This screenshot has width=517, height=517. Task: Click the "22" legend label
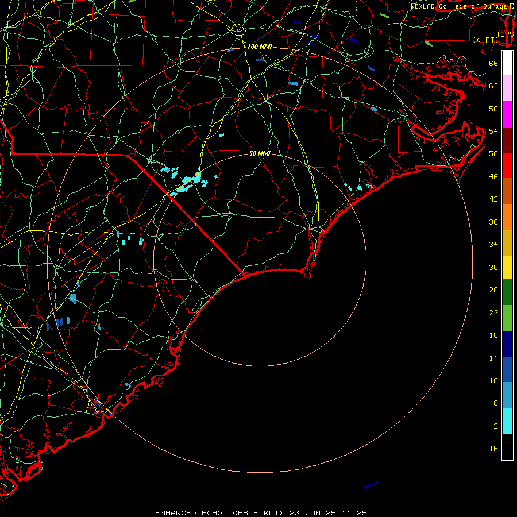coord(493,312)
